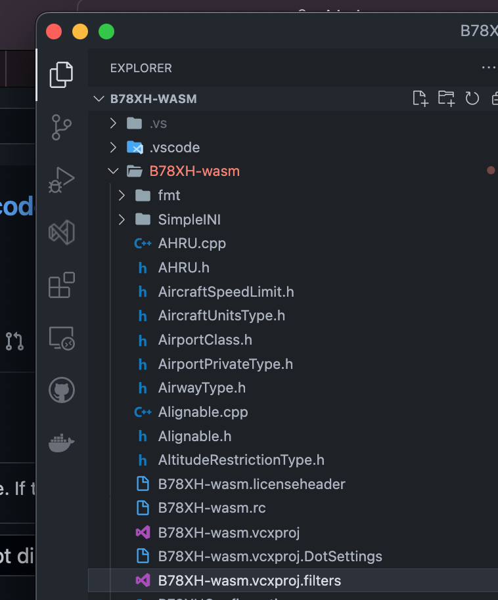Image resolution: width=498 pixels, height=600 pixels.
Task: Create a new file in the explorer
Action: [x=420, y=98]
